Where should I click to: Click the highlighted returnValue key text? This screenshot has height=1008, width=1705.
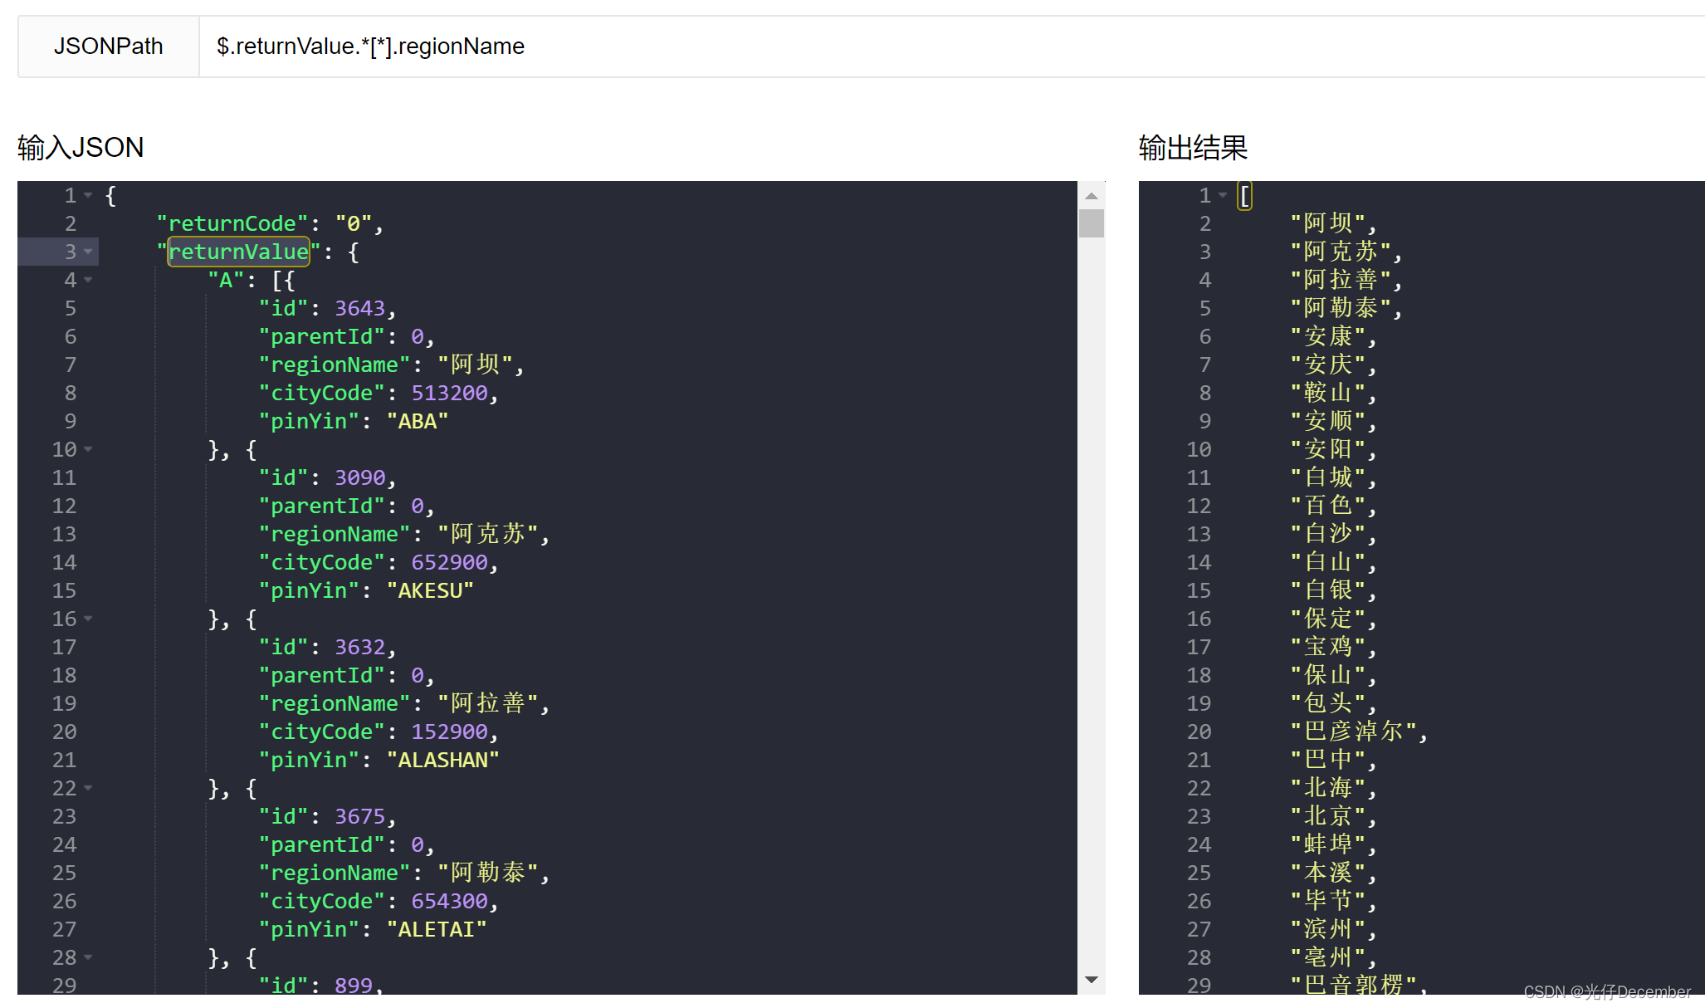[x=238, y=252]
